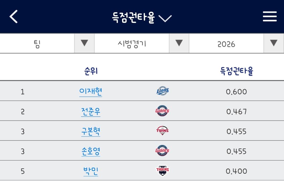This screenshot has width=284, height=182.
Task: Click the Giants logo beside 손호영
Action: [162, 150]
